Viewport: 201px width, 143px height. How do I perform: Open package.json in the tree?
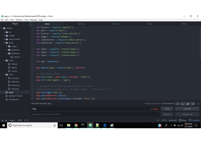pyautogui.click(x=14, y=99)
